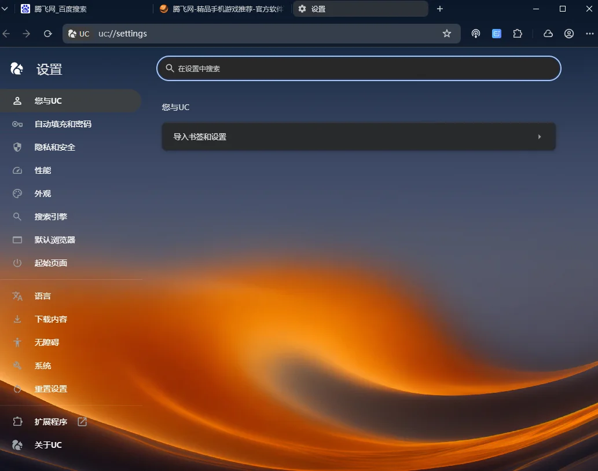598x471 pixels.
Task: Open the user account profile icon
Action: (569, 34)
